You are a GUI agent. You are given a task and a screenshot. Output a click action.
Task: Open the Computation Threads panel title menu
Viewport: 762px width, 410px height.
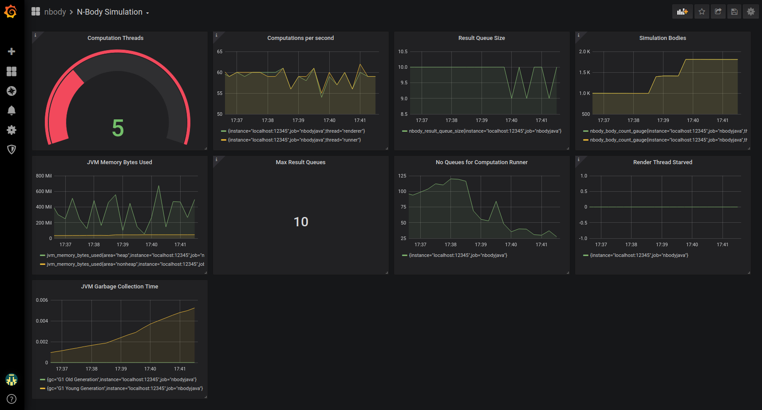[x=115, y=38]
